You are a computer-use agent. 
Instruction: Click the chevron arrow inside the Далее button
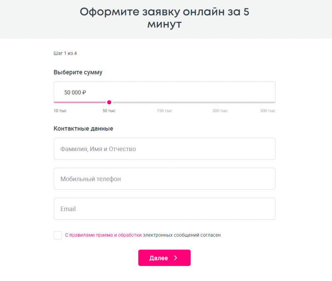[x=176, y=258]
